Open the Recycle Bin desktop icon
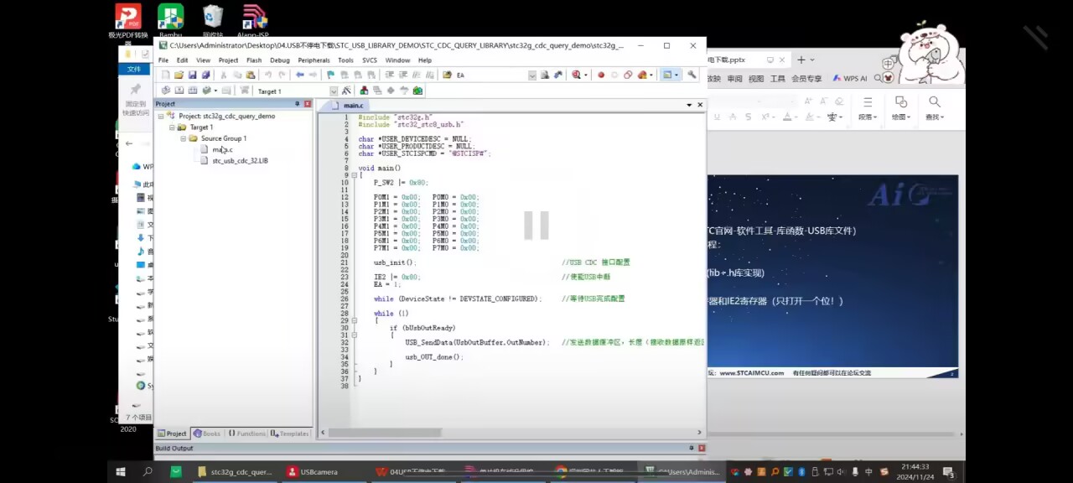 [213, 21]
